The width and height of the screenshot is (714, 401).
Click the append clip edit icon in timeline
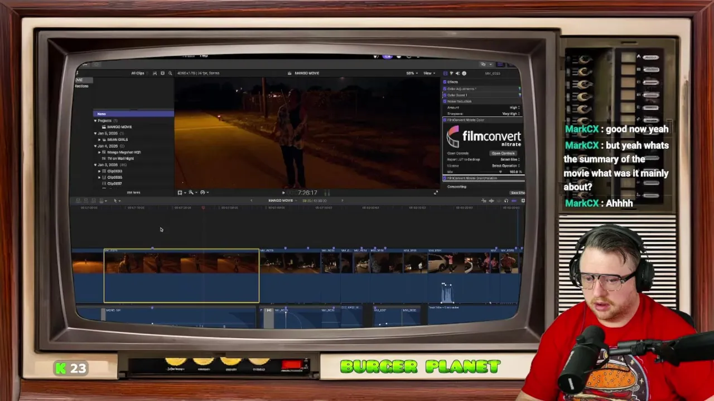(x=94, y=200)
